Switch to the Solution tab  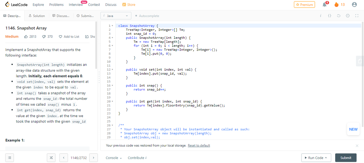coord(37,16)
